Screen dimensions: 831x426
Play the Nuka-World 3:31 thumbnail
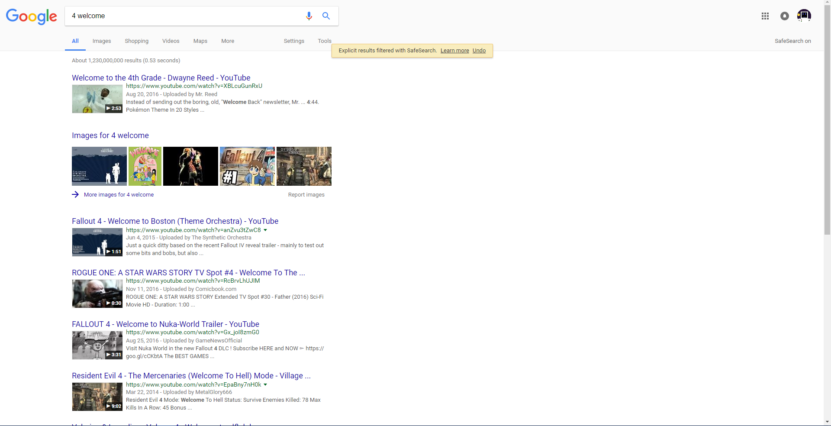coord(97,345)
